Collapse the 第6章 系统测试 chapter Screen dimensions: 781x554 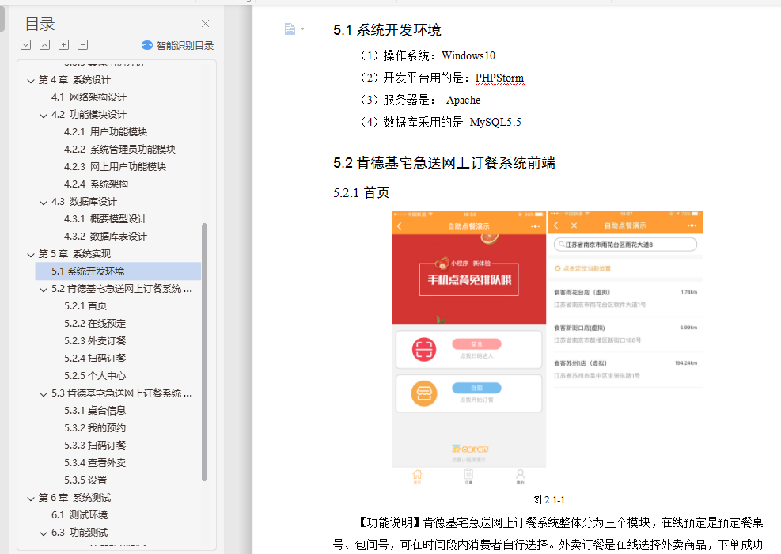(x=31, y=498)
